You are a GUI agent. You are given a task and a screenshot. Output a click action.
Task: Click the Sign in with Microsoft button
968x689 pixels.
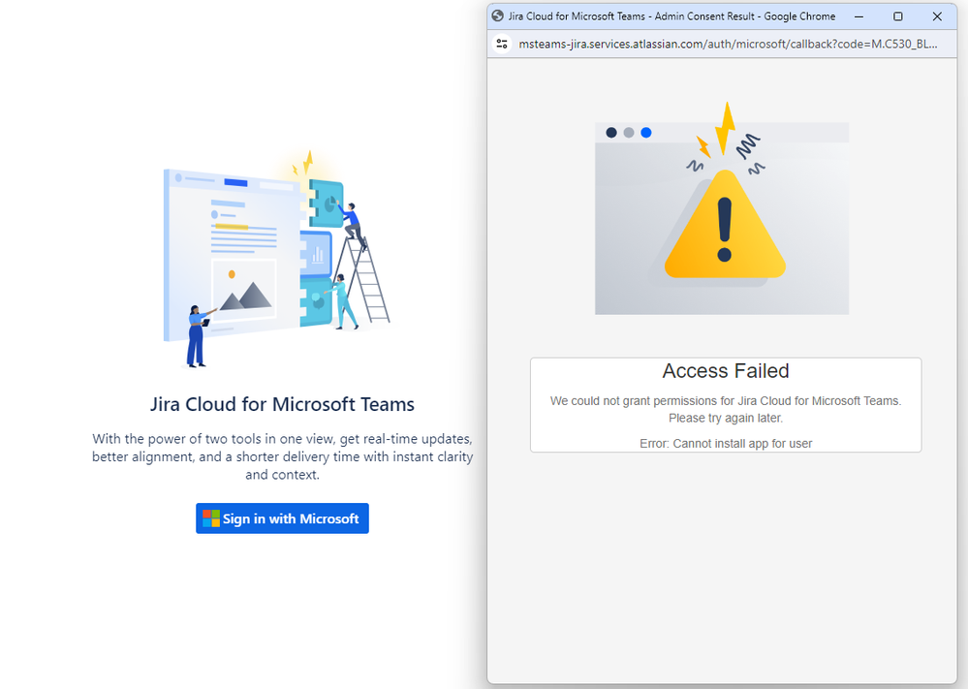(282, 518)
